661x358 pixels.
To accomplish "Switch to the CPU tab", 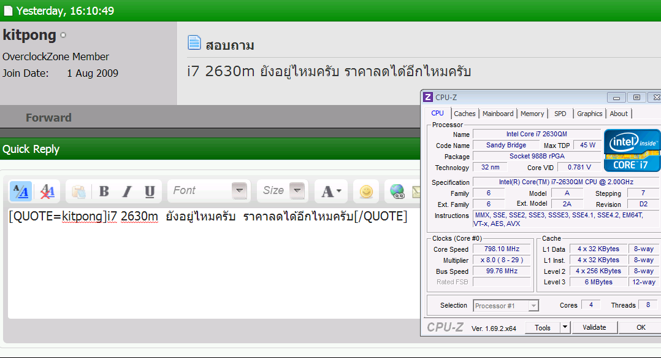I will coord(438,113).
